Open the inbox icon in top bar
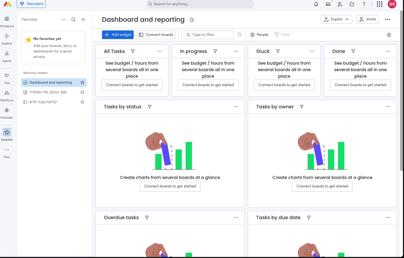 tap(328, 4)
